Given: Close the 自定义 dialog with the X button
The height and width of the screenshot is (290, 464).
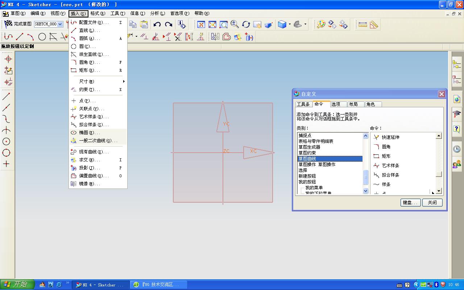Looking at the screenshot, I should click(442, 94).
